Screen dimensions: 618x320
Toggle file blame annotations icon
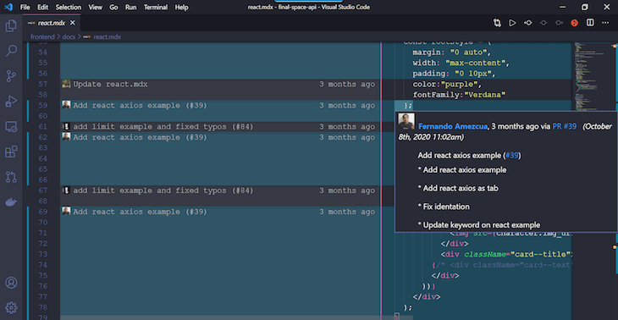tap(574, 23)
